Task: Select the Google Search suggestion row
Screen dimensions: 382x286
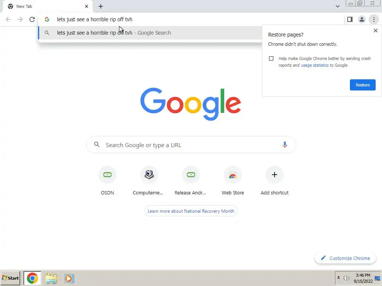Action: [150, 33]
